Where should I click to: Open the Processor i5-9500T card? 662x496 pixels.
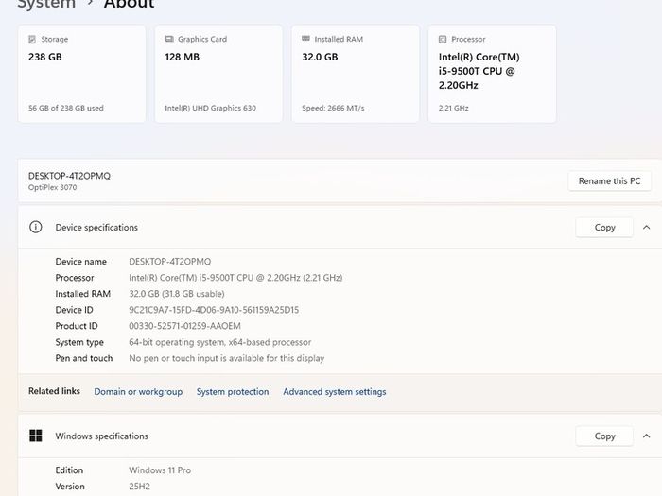(493, 74)
